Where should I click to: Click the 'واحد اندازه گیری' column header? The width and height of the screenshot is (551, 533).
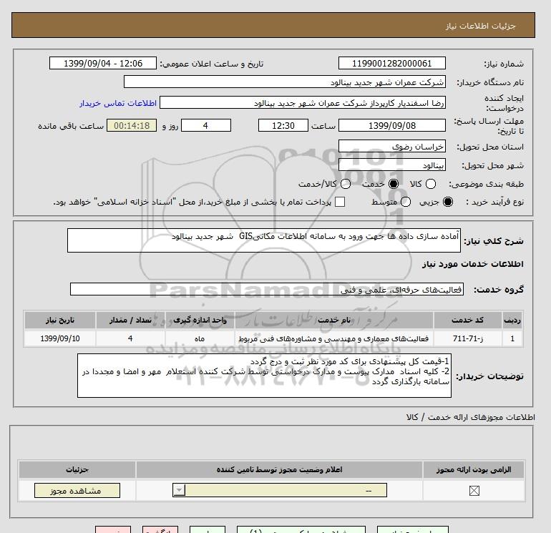click(x=200, y=320)
